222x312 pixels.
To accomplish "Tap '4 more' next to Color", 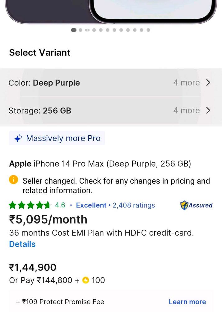I will 186,83.
